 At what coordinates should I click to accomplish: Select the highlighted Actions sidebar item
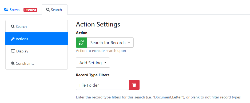(x=37, y=39)
